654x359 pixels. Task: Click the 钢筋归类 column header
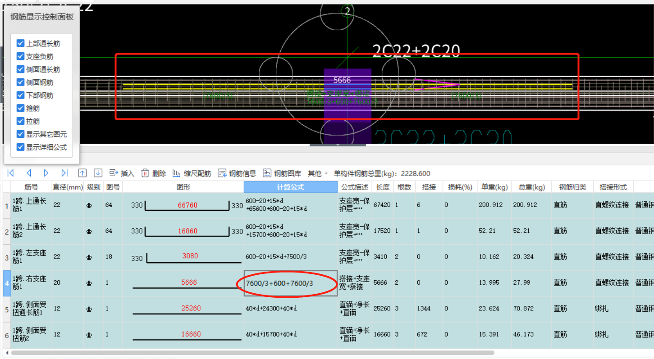point(572,187)
